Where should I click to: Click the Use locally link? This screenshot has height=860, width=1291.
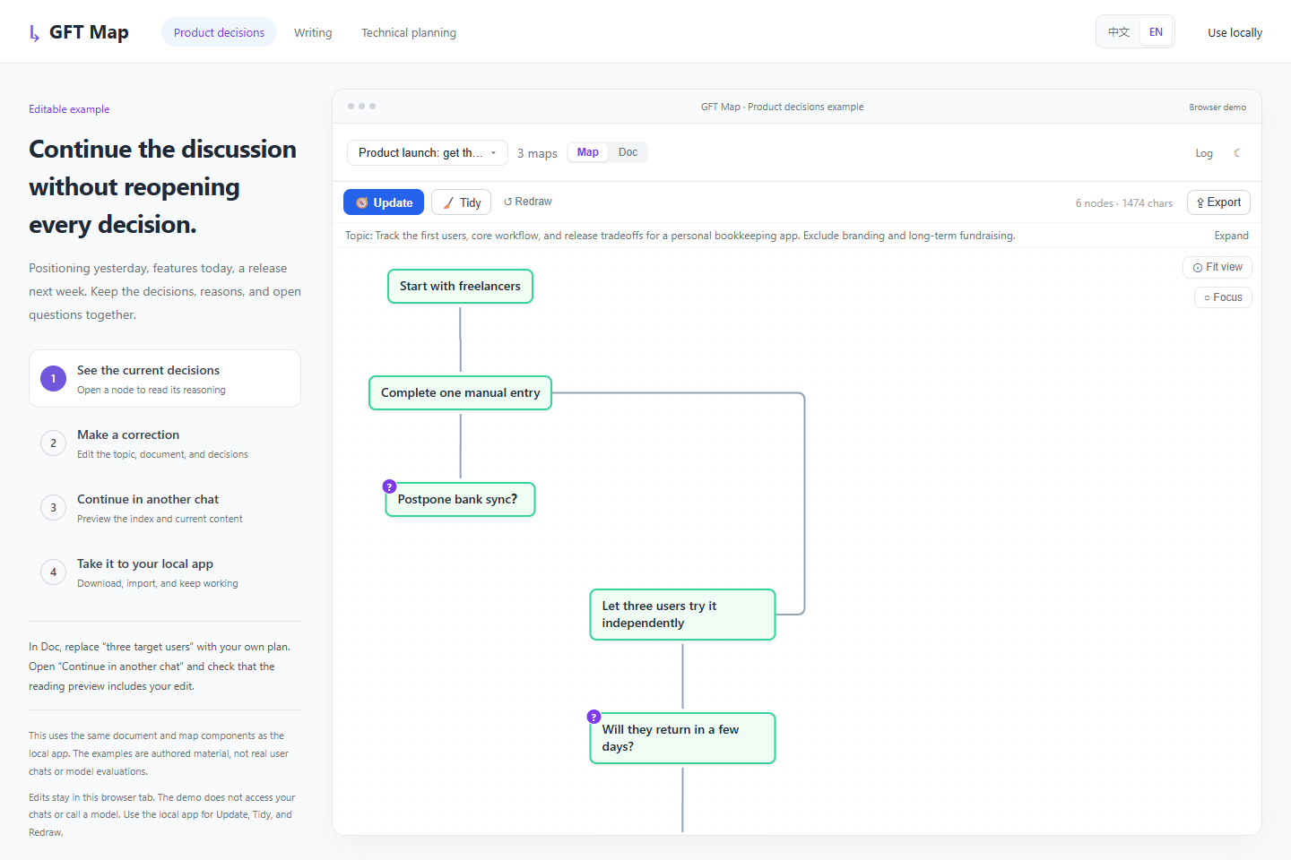pyautogui.click(x=1235, y=32)
